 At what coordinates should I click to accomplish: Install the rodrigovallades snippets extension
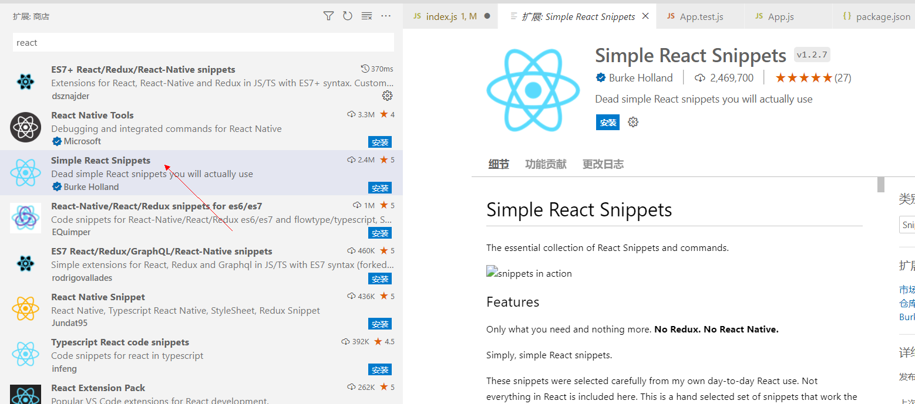click(x=380, y=279)
